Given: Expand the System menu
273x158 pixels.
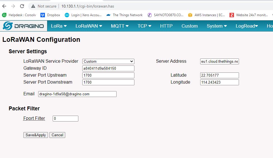Looking at the screenshot, I should coord(217,26).
